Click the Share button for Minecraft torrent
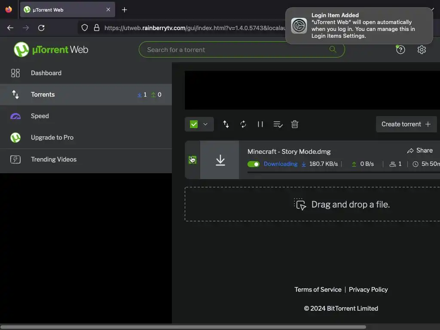This screenshot has height=330, width=440. pos(420,151)
